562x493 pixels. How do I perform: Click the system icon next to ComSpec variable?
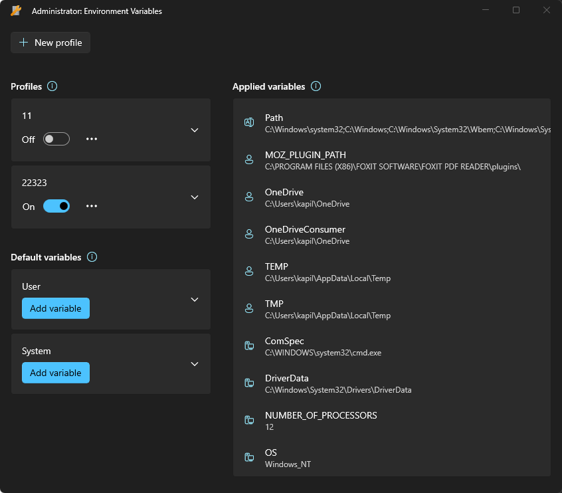tap(249, 345)
